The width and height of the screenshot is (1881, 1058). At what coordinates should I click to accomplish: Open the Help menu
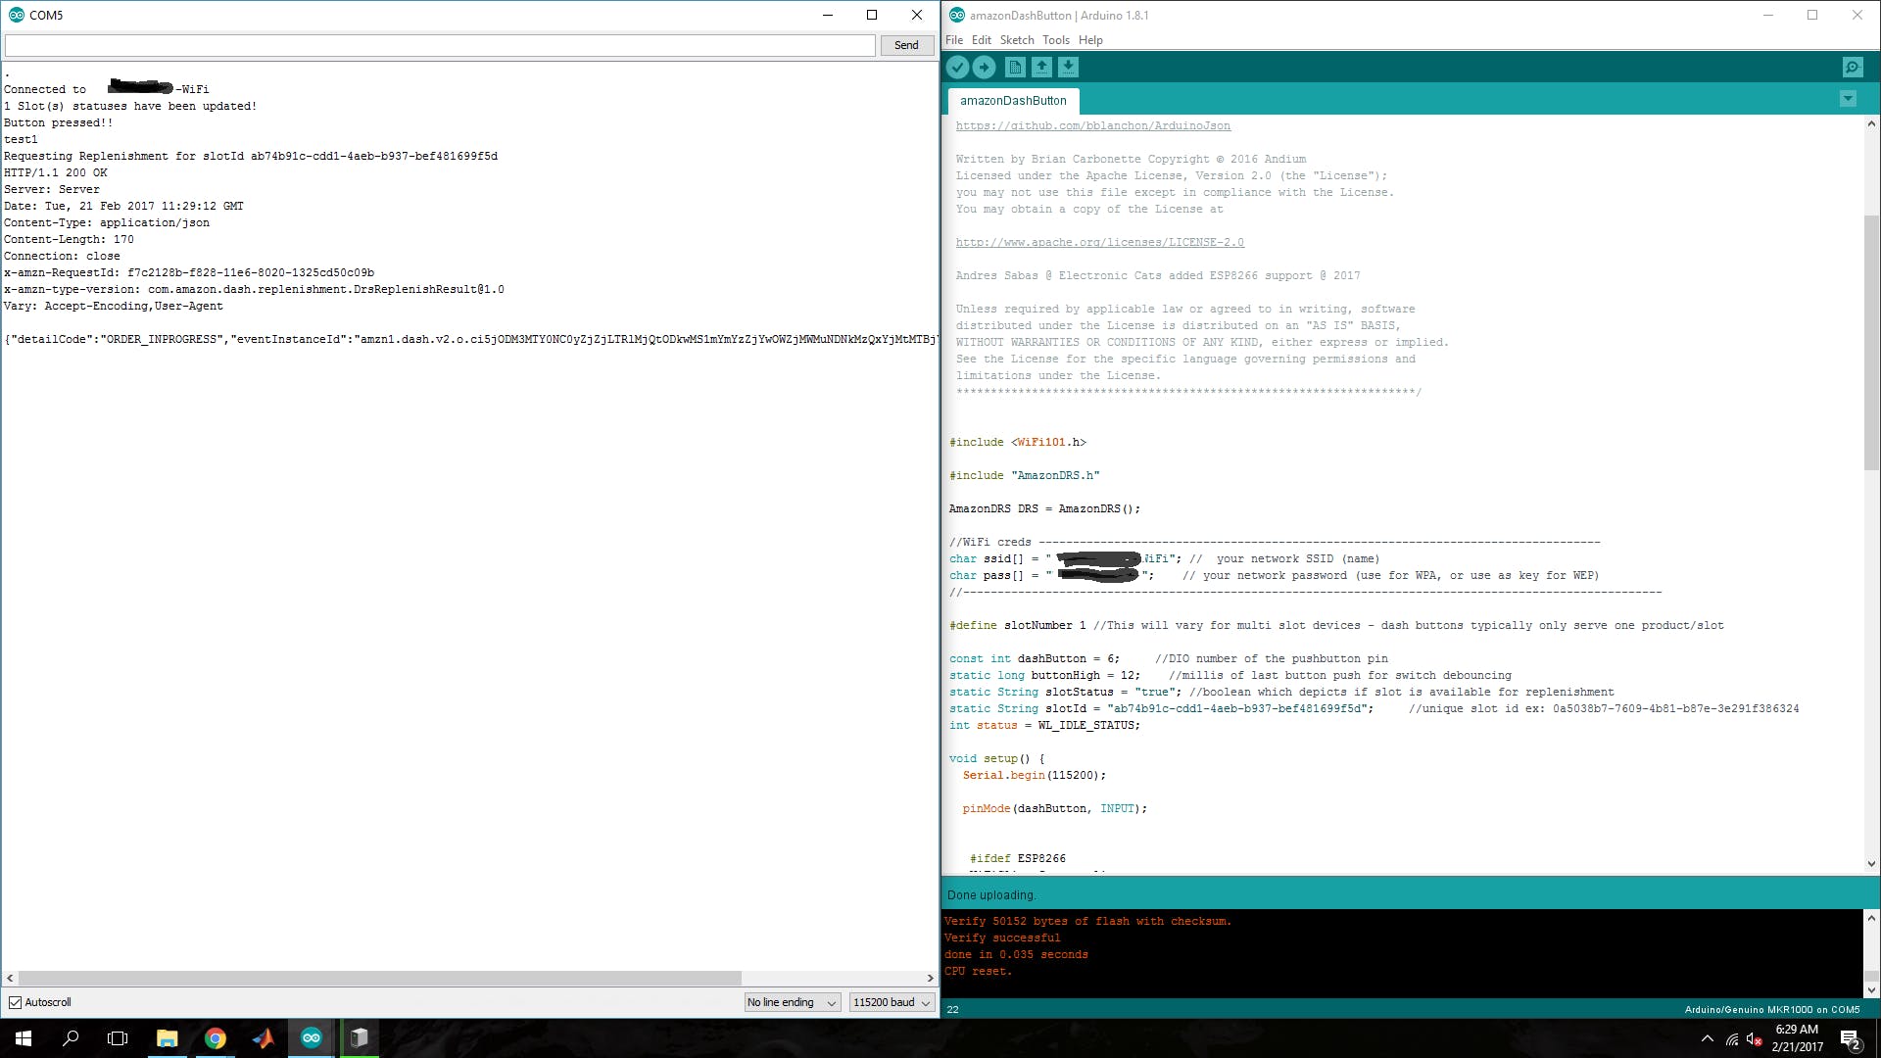[x=1090, y=40]
